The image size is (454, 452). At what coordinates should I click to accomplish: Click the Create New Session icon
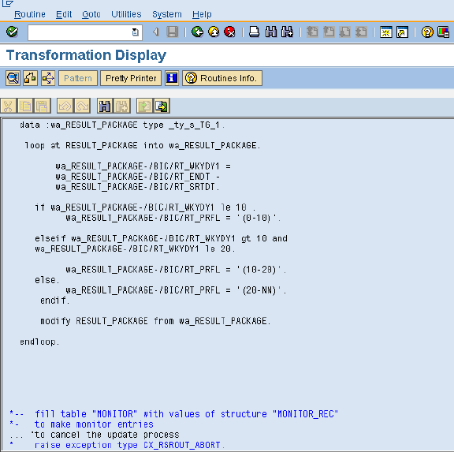point(386,32)
